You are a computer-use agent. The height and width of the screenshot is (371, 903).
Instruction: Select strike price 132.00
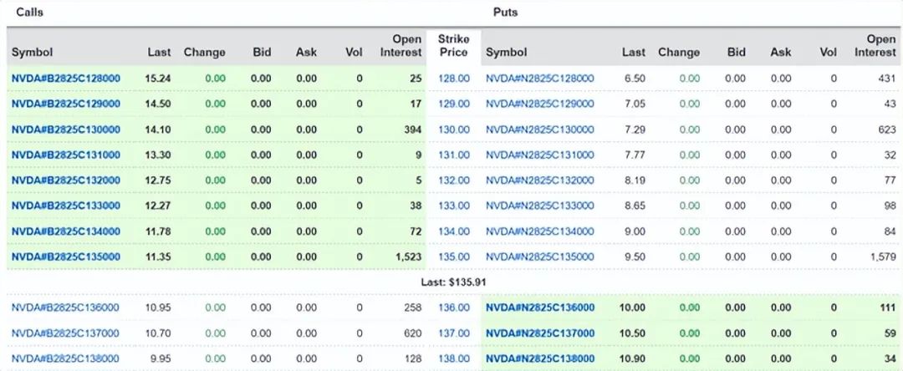454,180
